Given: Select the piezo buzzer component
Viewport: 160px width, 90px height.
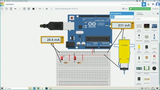Looking at the screenshot, I should [x=154, y=69].
